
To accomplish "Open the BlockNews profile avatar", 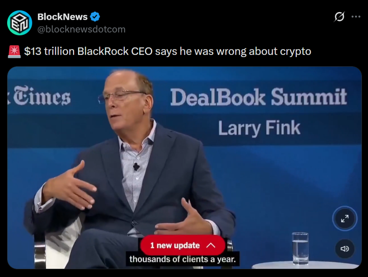I will click(x=20, y=23).
